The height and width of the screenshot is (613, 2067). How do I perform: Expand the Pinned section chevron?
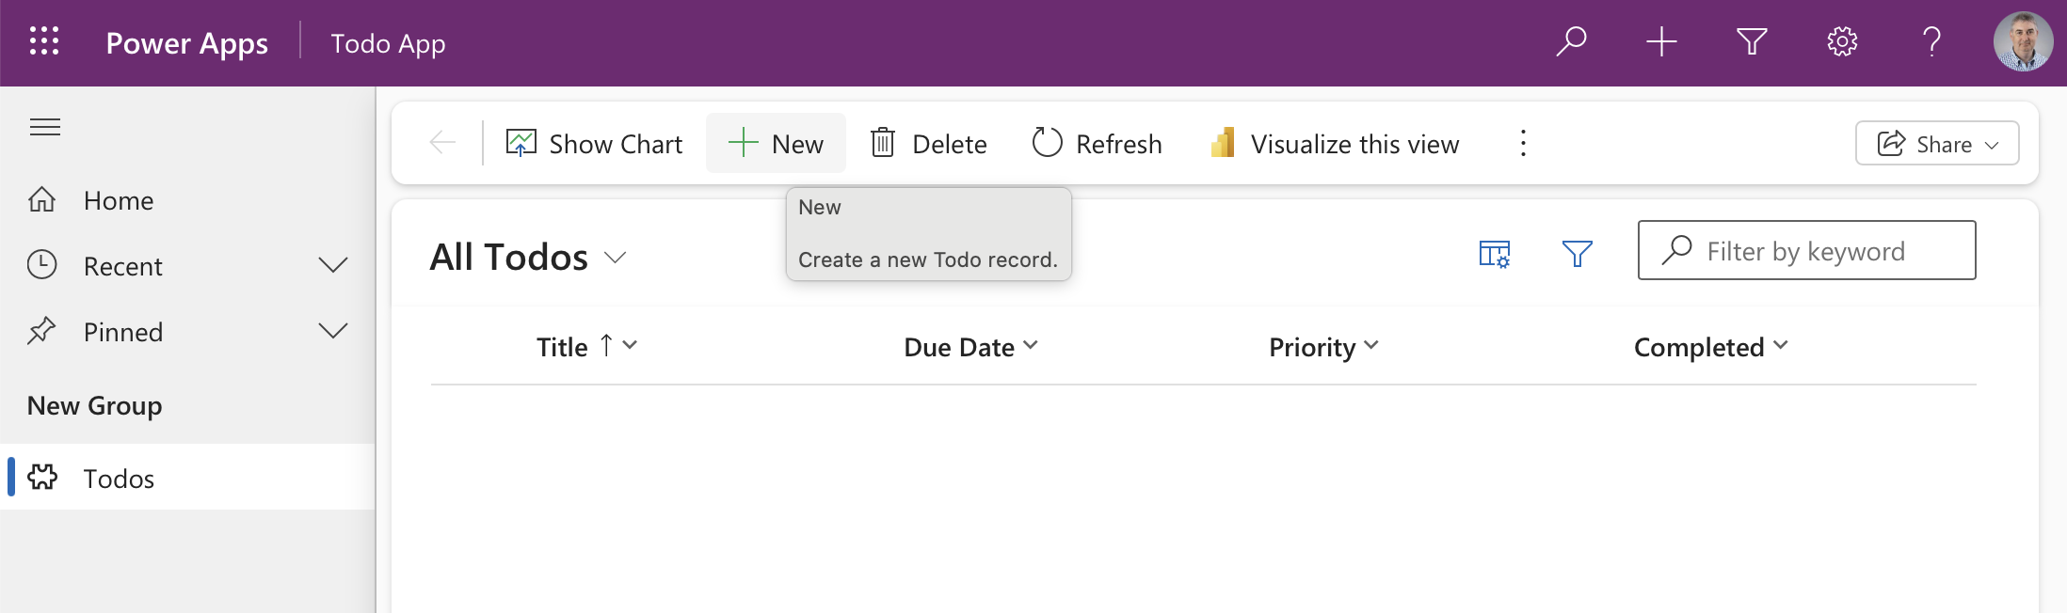(x=333, y=331)
